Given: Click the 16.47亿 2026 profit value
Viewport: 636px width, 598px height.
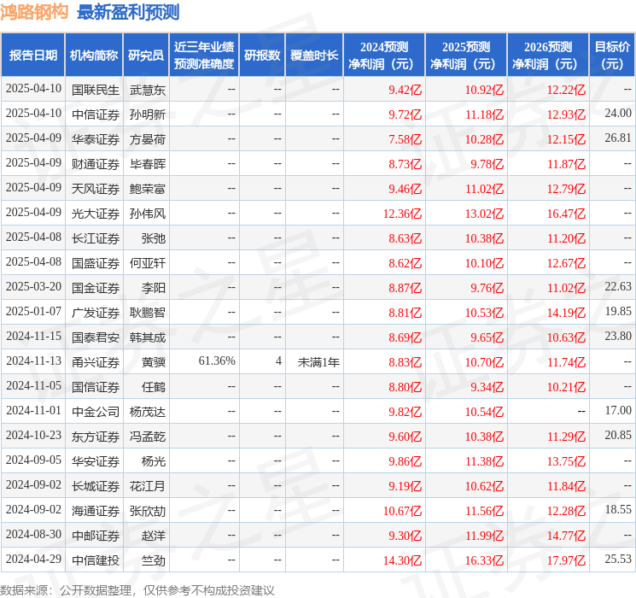Looking at the screenshot, I should click(566, 214).
